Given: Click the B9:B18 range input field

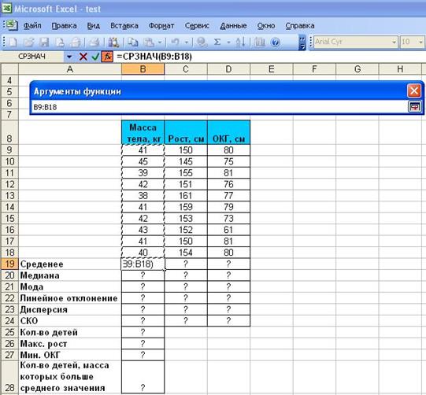Looking at the screenshot, I should [x=219, y=107].
